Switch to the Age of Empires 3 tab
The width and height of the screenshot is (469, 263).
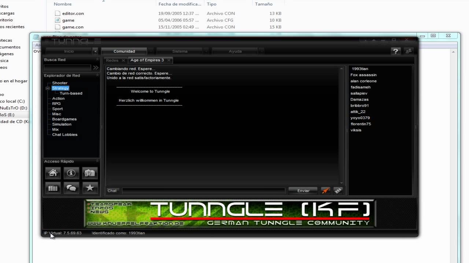click(147, 60)
